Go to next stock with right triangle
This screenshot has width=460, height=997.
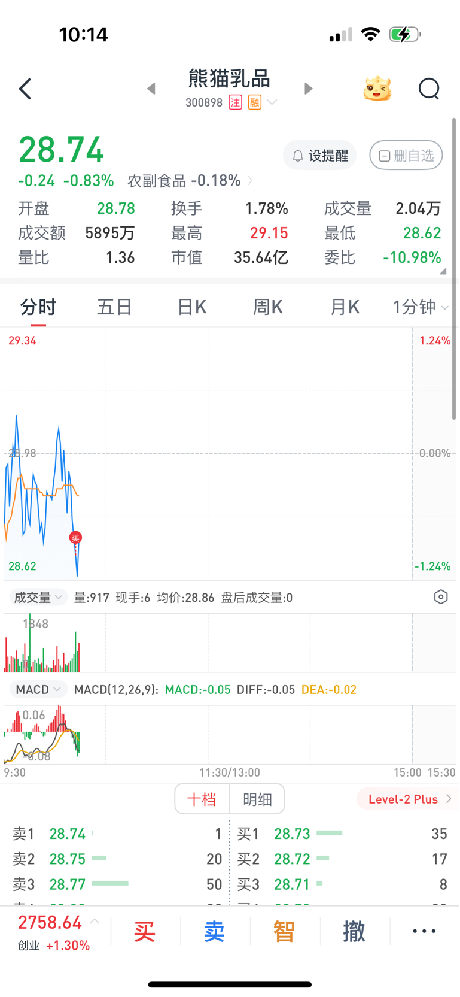point(308,89)
